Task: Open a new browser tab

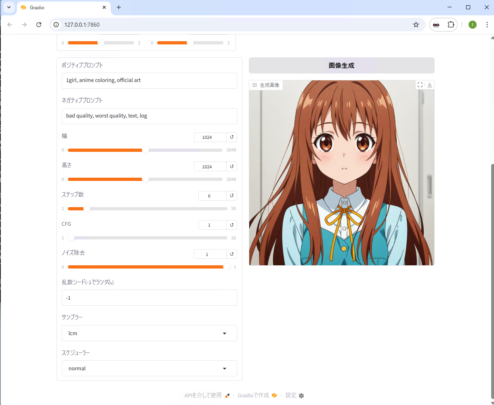Action: tap(119, 7)
